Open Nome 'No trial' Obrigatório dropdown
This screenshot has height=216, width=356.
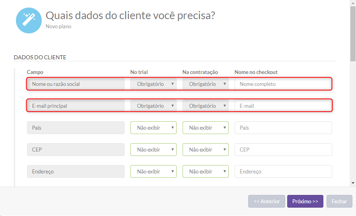[153, 84]
